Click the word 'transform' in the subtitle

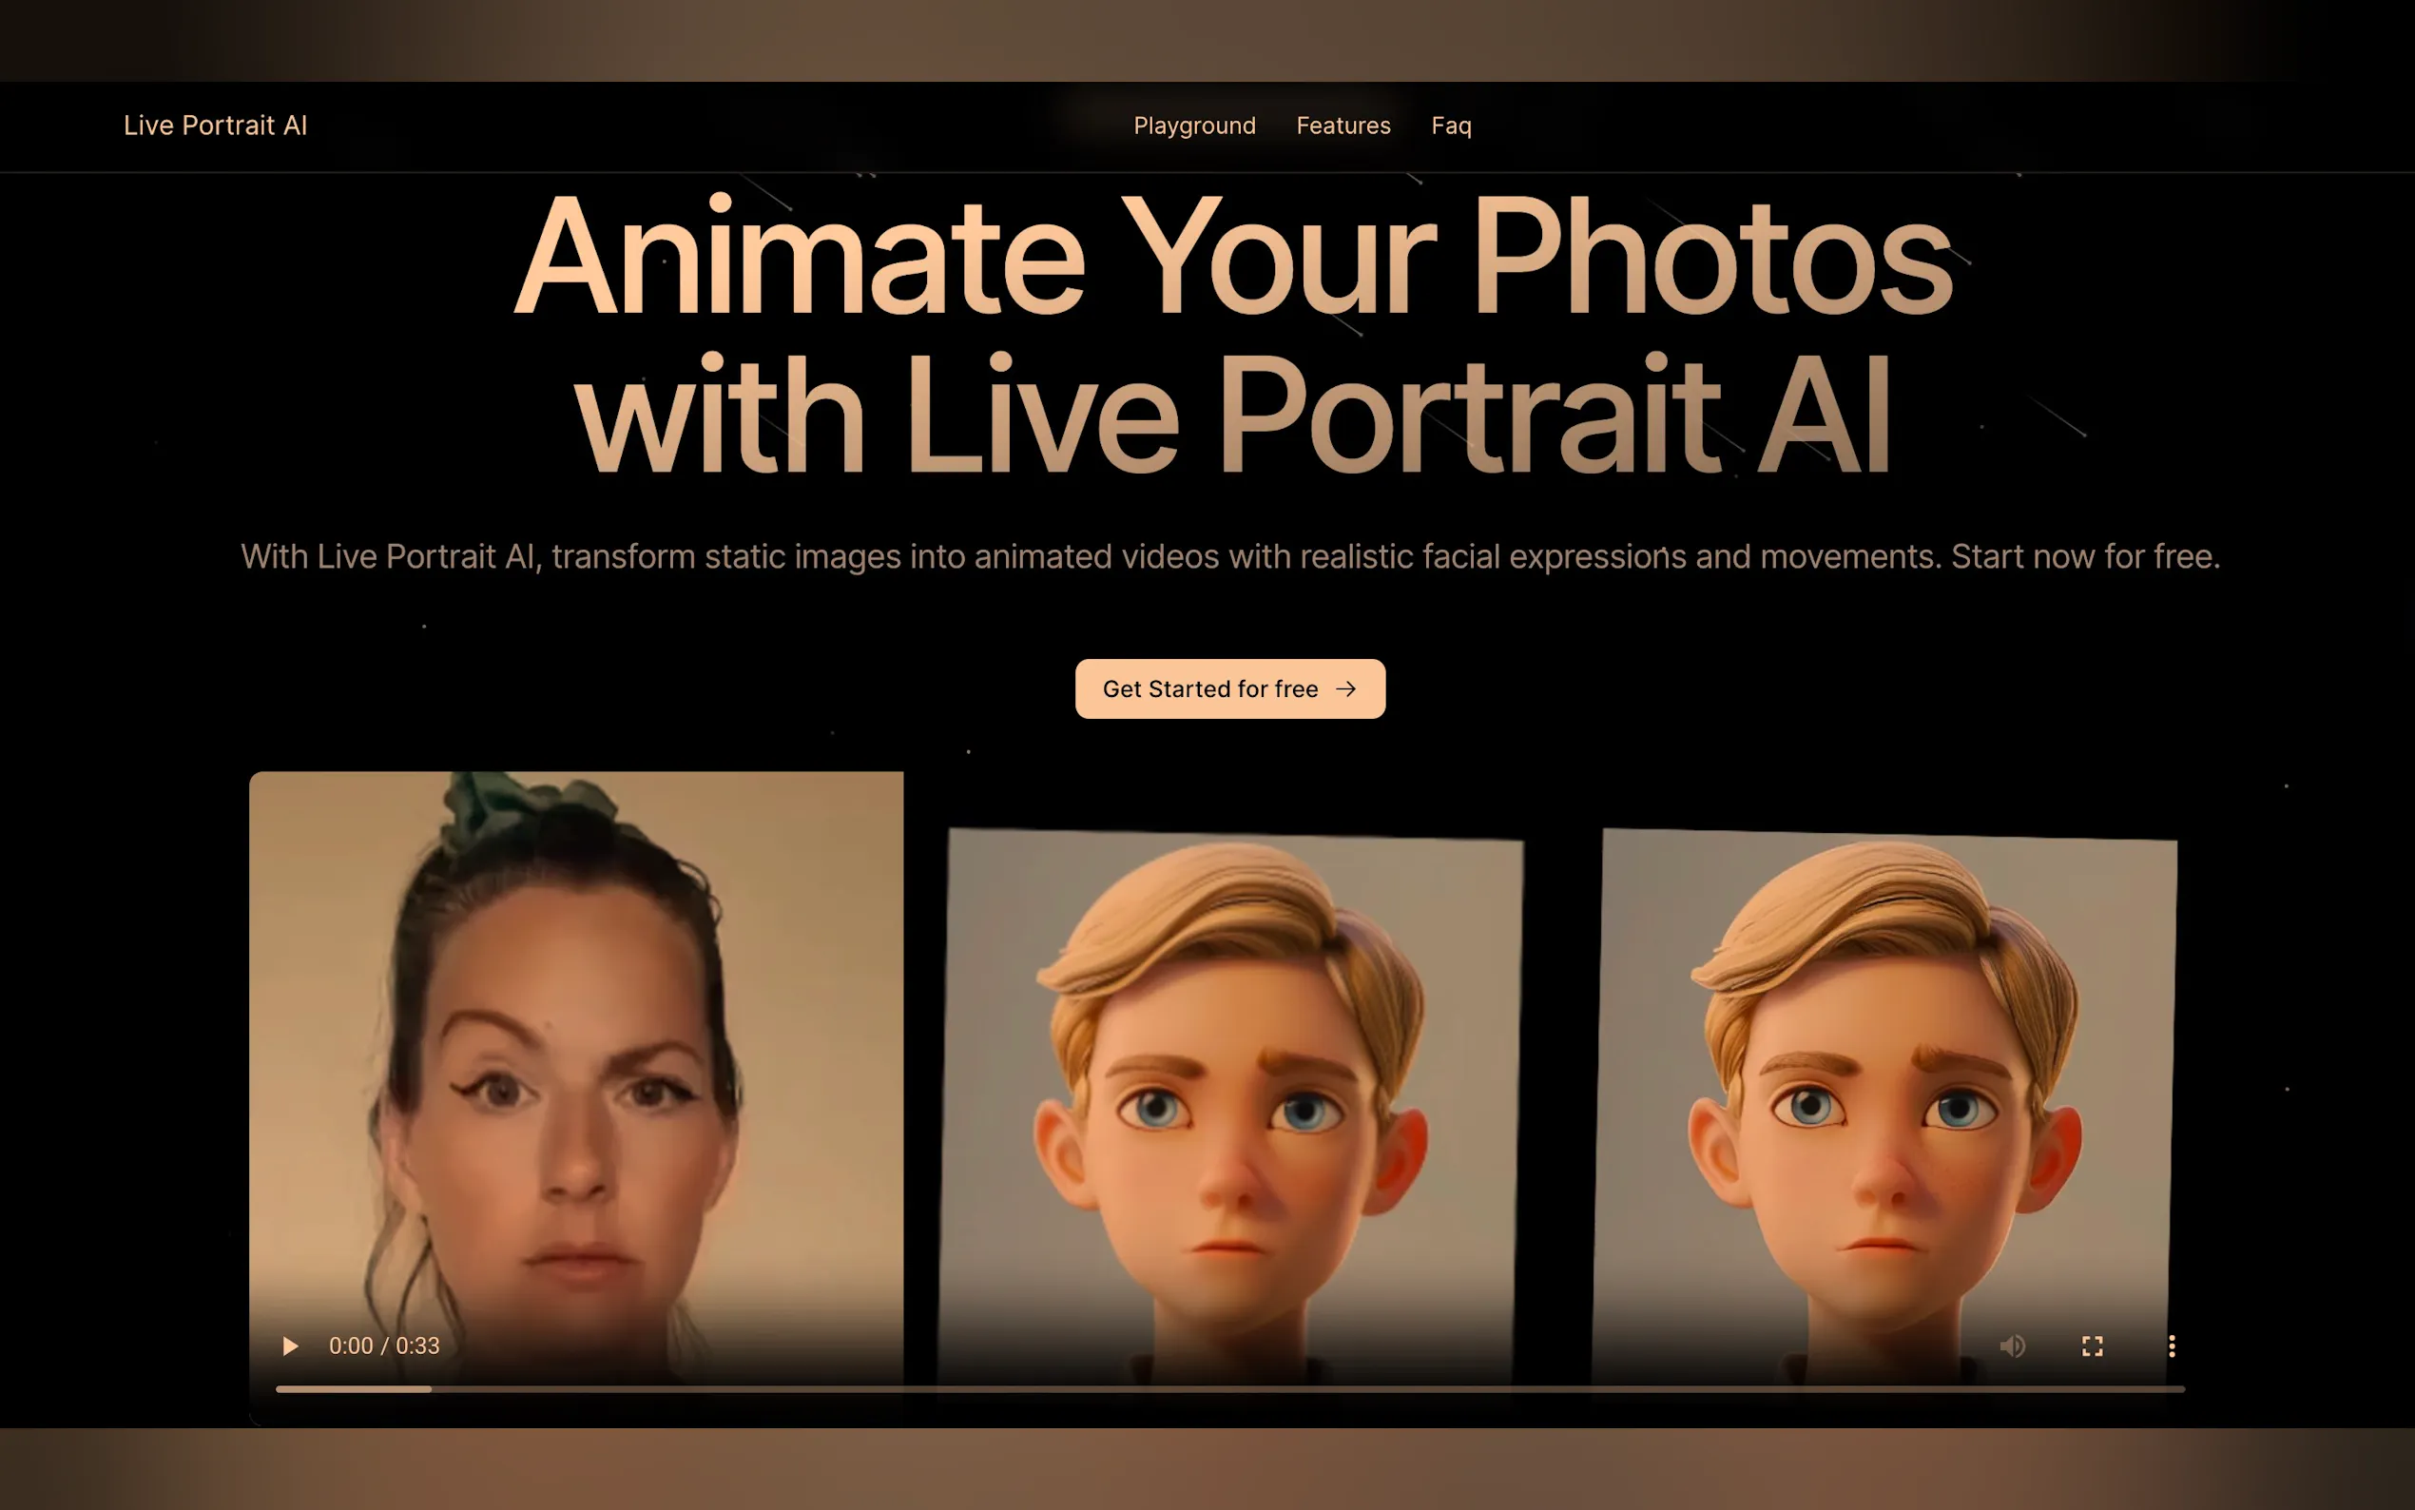click(623, 556)
